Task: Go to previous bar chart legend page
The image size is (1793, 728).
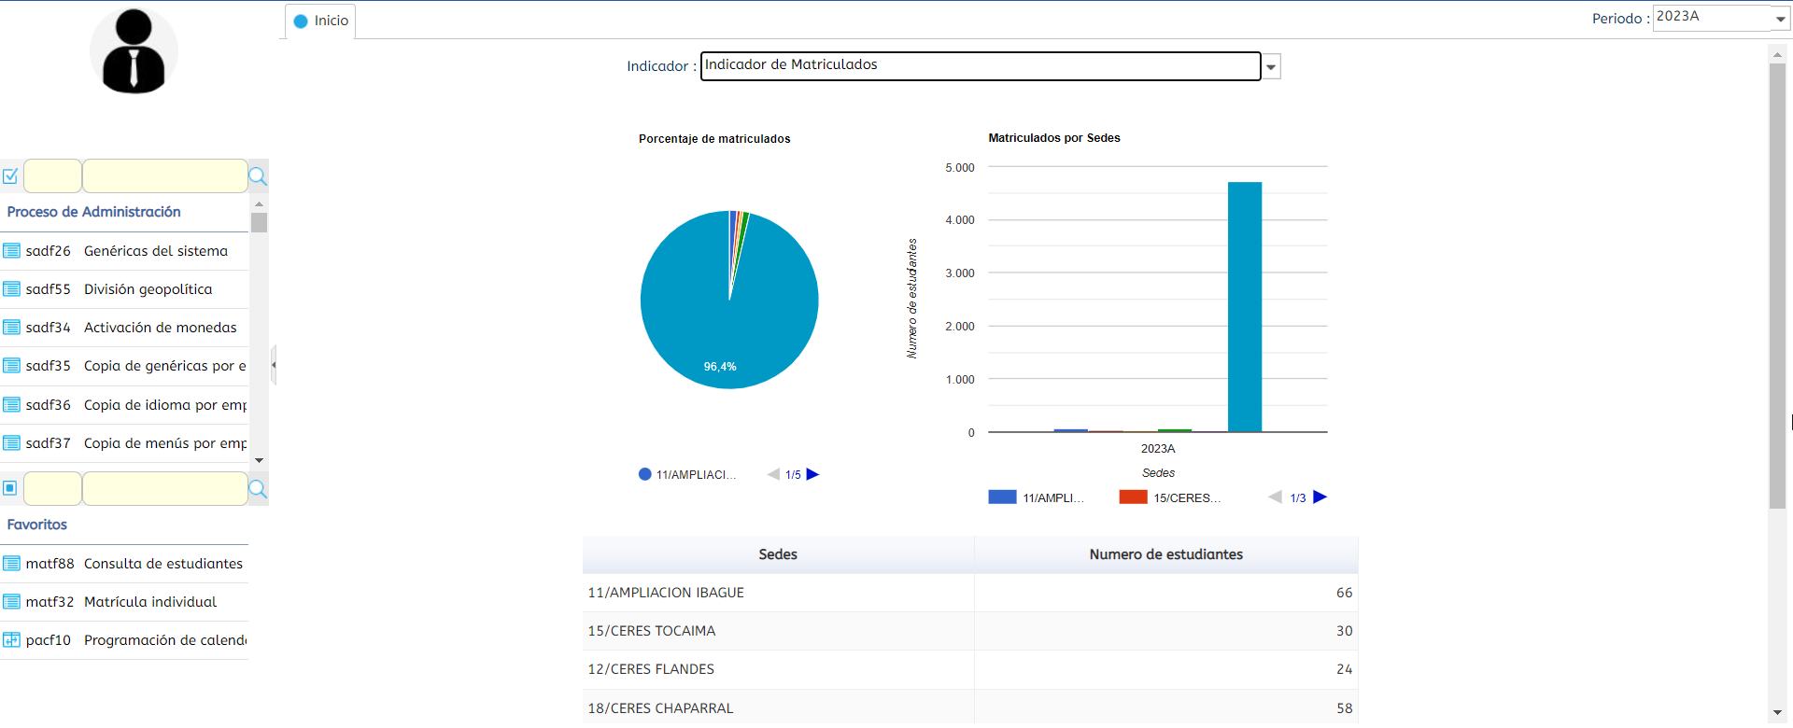Action: click(1275, 497)
